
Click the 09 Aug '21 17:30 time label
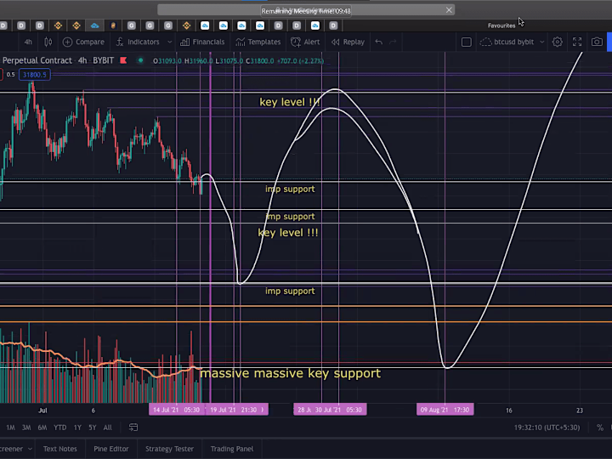(445, 410)
